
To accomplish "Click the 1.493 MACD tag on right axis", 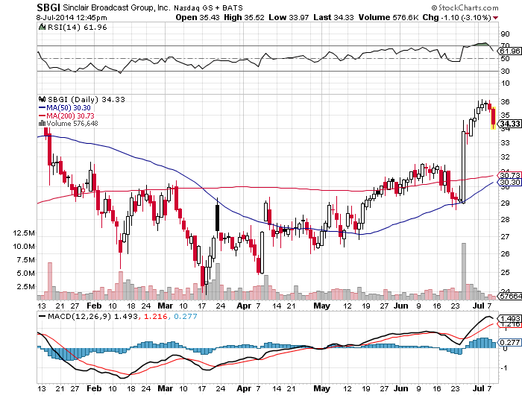I will click(x=509, y=318).
